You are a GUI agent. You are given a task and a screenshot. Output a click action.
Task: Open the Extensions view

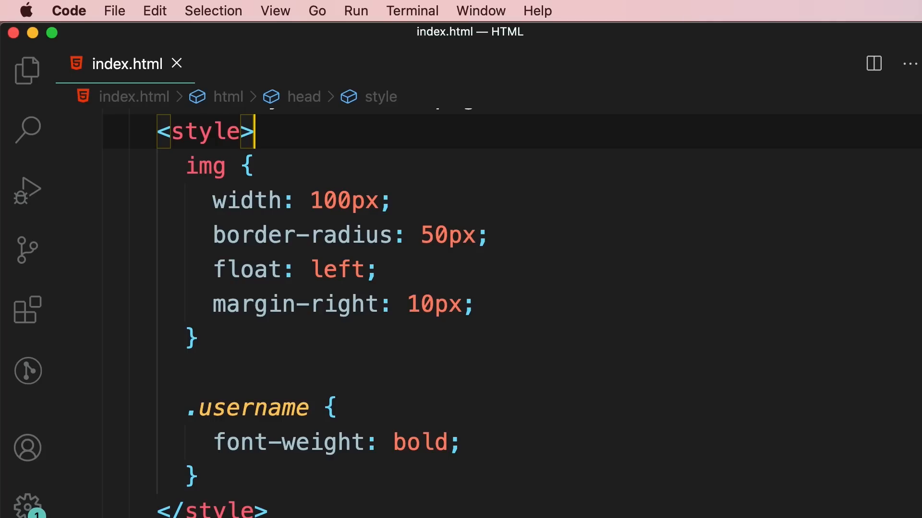27,310
